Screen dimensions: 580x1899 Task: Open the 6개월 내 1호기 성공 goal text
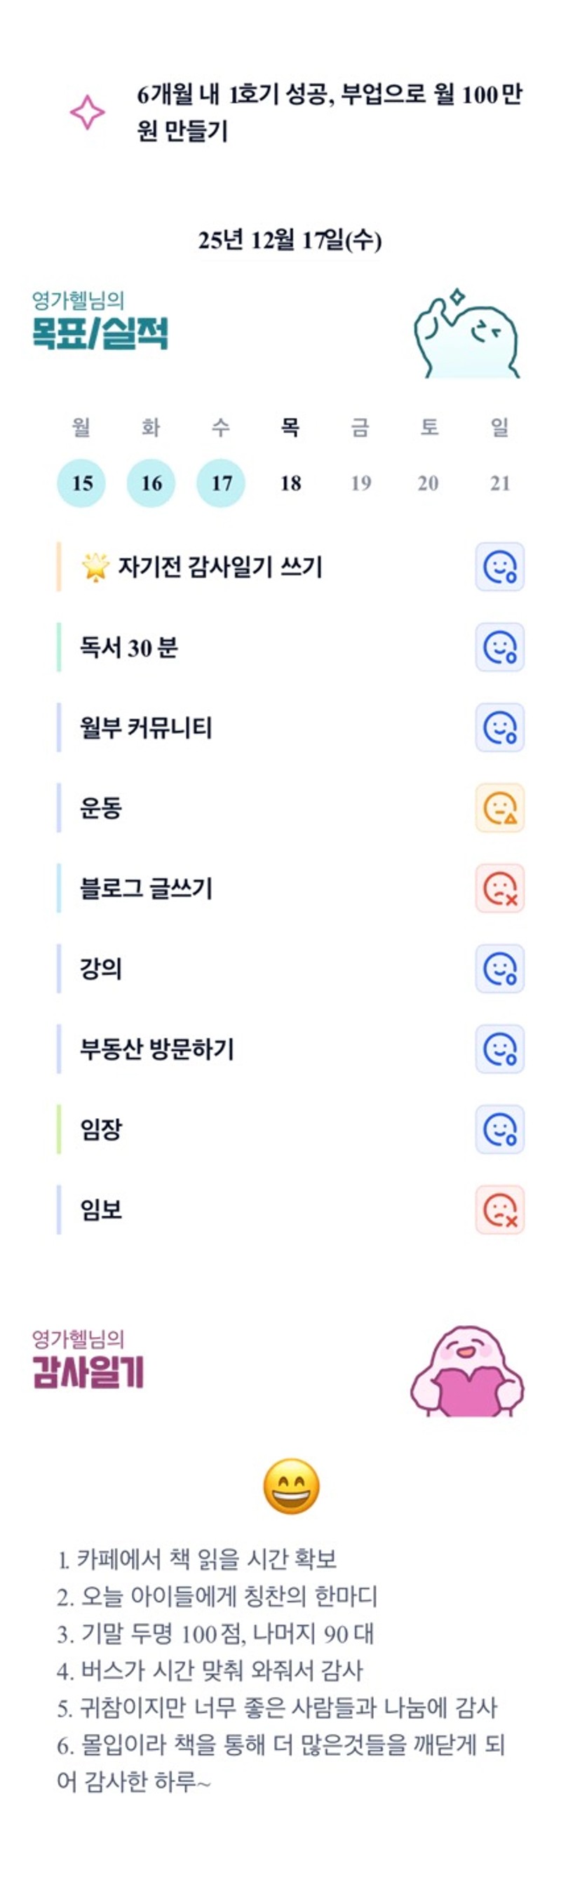[329, 112]
